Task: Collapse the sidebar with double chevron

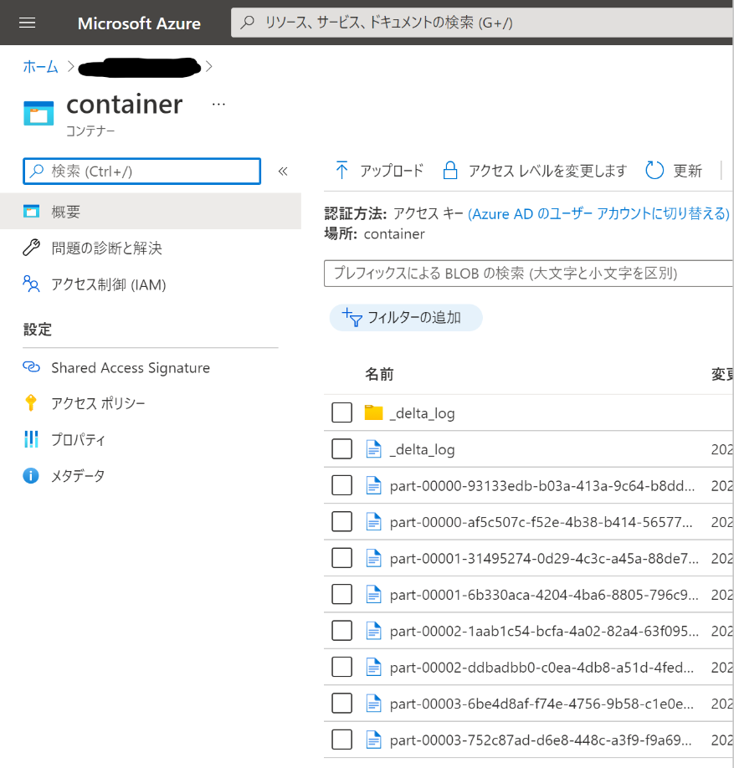Action: [283, 172]
